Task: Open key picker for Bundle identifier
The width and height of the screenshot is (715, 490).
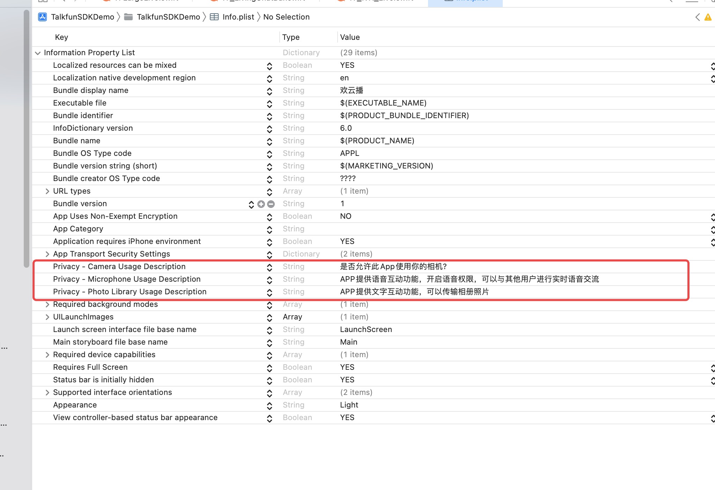Action: [x=270, y=116]
